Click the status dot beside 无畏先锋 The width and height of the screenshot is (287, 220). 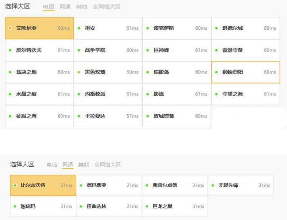213,185
